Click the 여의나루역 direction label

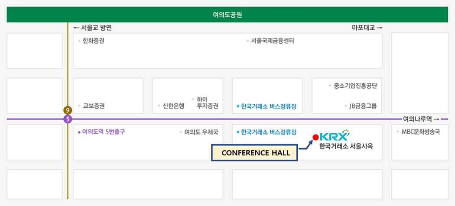click(421, 119)
